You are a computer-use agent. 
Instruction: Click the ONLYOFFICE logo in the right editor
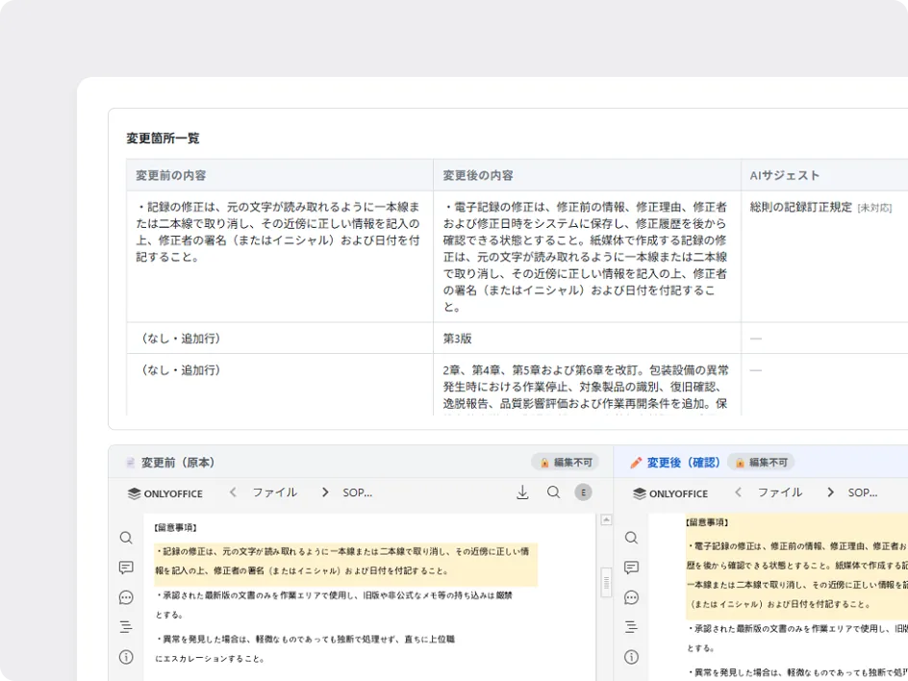pos(670,493)
